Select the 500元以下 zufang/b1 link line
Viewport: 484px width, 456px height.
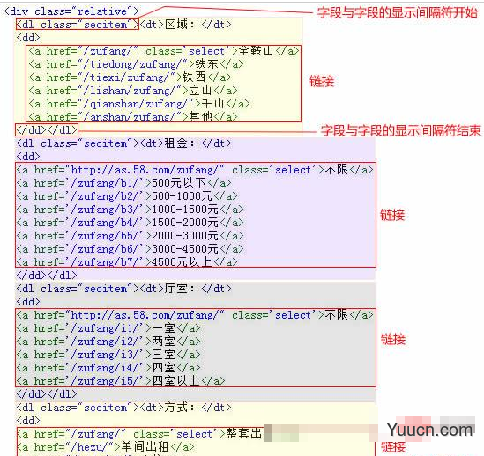pyautogui.click(x=123, y=183)
